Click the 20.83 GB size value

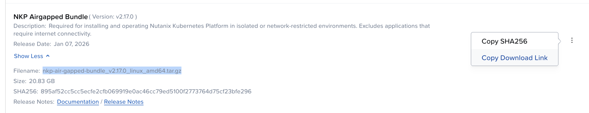pyautogui.click(x=42, y=81)
